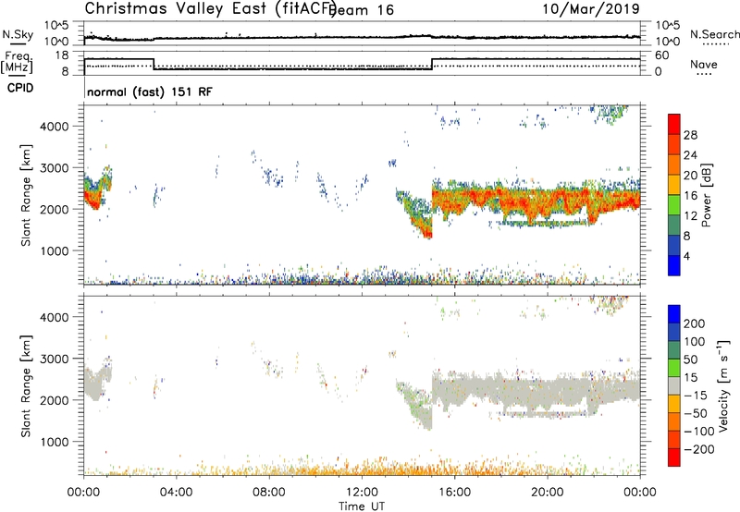
Task: Click the frequency step at 15:00 UT
Action: pyautogui.click(x=432, y=64)
